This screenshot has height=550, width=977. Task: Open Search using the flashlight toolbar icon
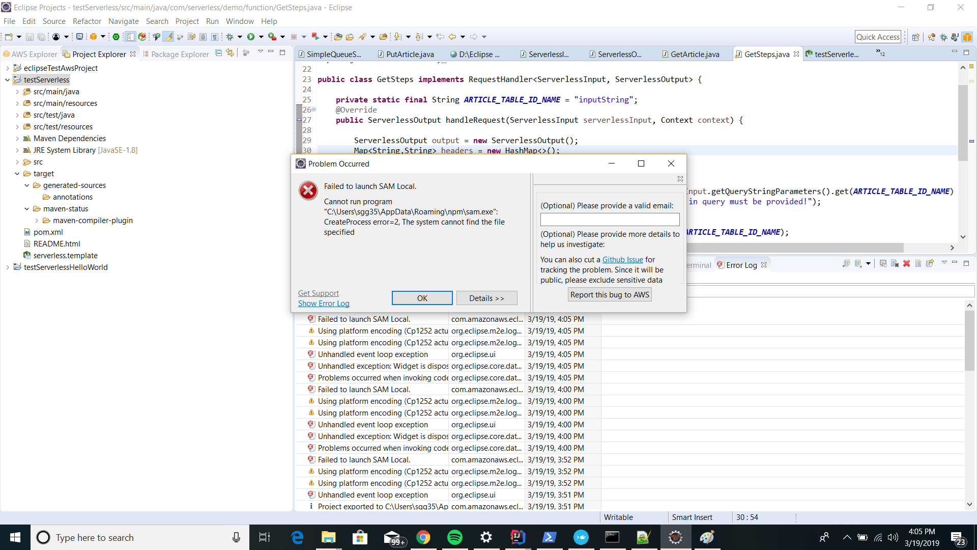tap(362, 36)
